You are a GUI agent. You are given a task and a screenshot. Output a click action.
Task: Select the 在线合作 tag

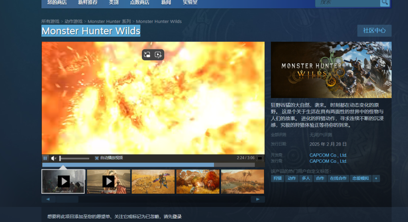338,178
